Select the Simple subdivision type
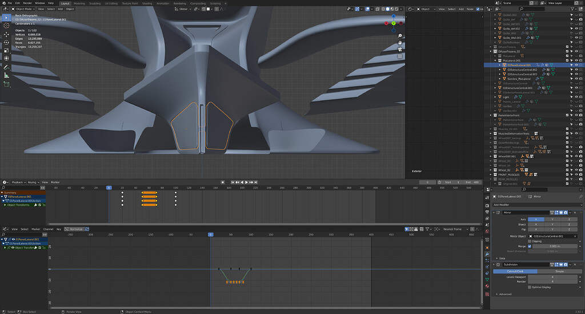 pos(559,272)
